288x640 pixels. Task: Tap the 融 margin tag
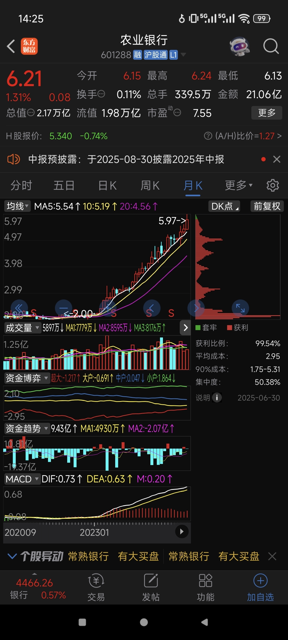click(x=138, y=55)
